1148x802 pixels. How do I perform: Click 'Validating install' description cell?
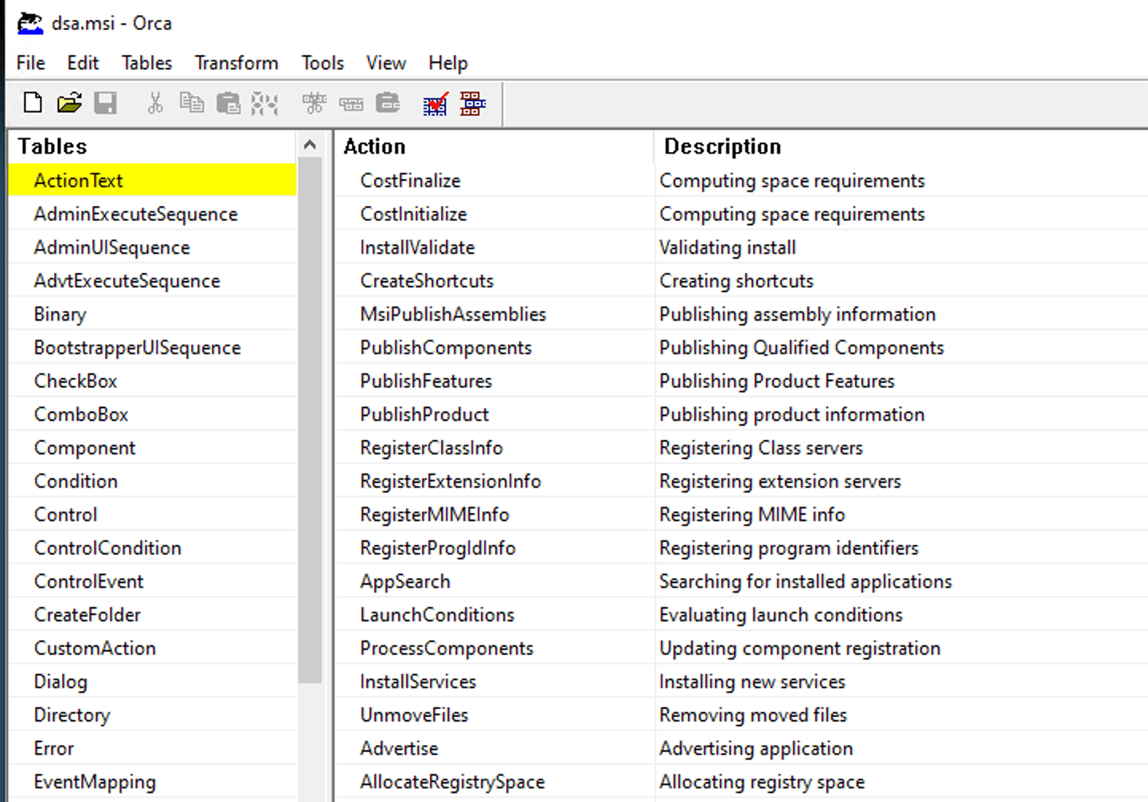click(x=901, y=247)
